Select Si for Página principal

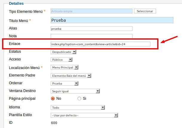(79, 99)
